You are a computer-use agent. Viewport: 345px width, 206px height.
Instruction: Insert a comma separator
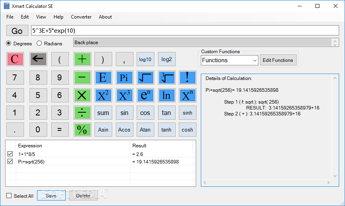tap(124, 59)
